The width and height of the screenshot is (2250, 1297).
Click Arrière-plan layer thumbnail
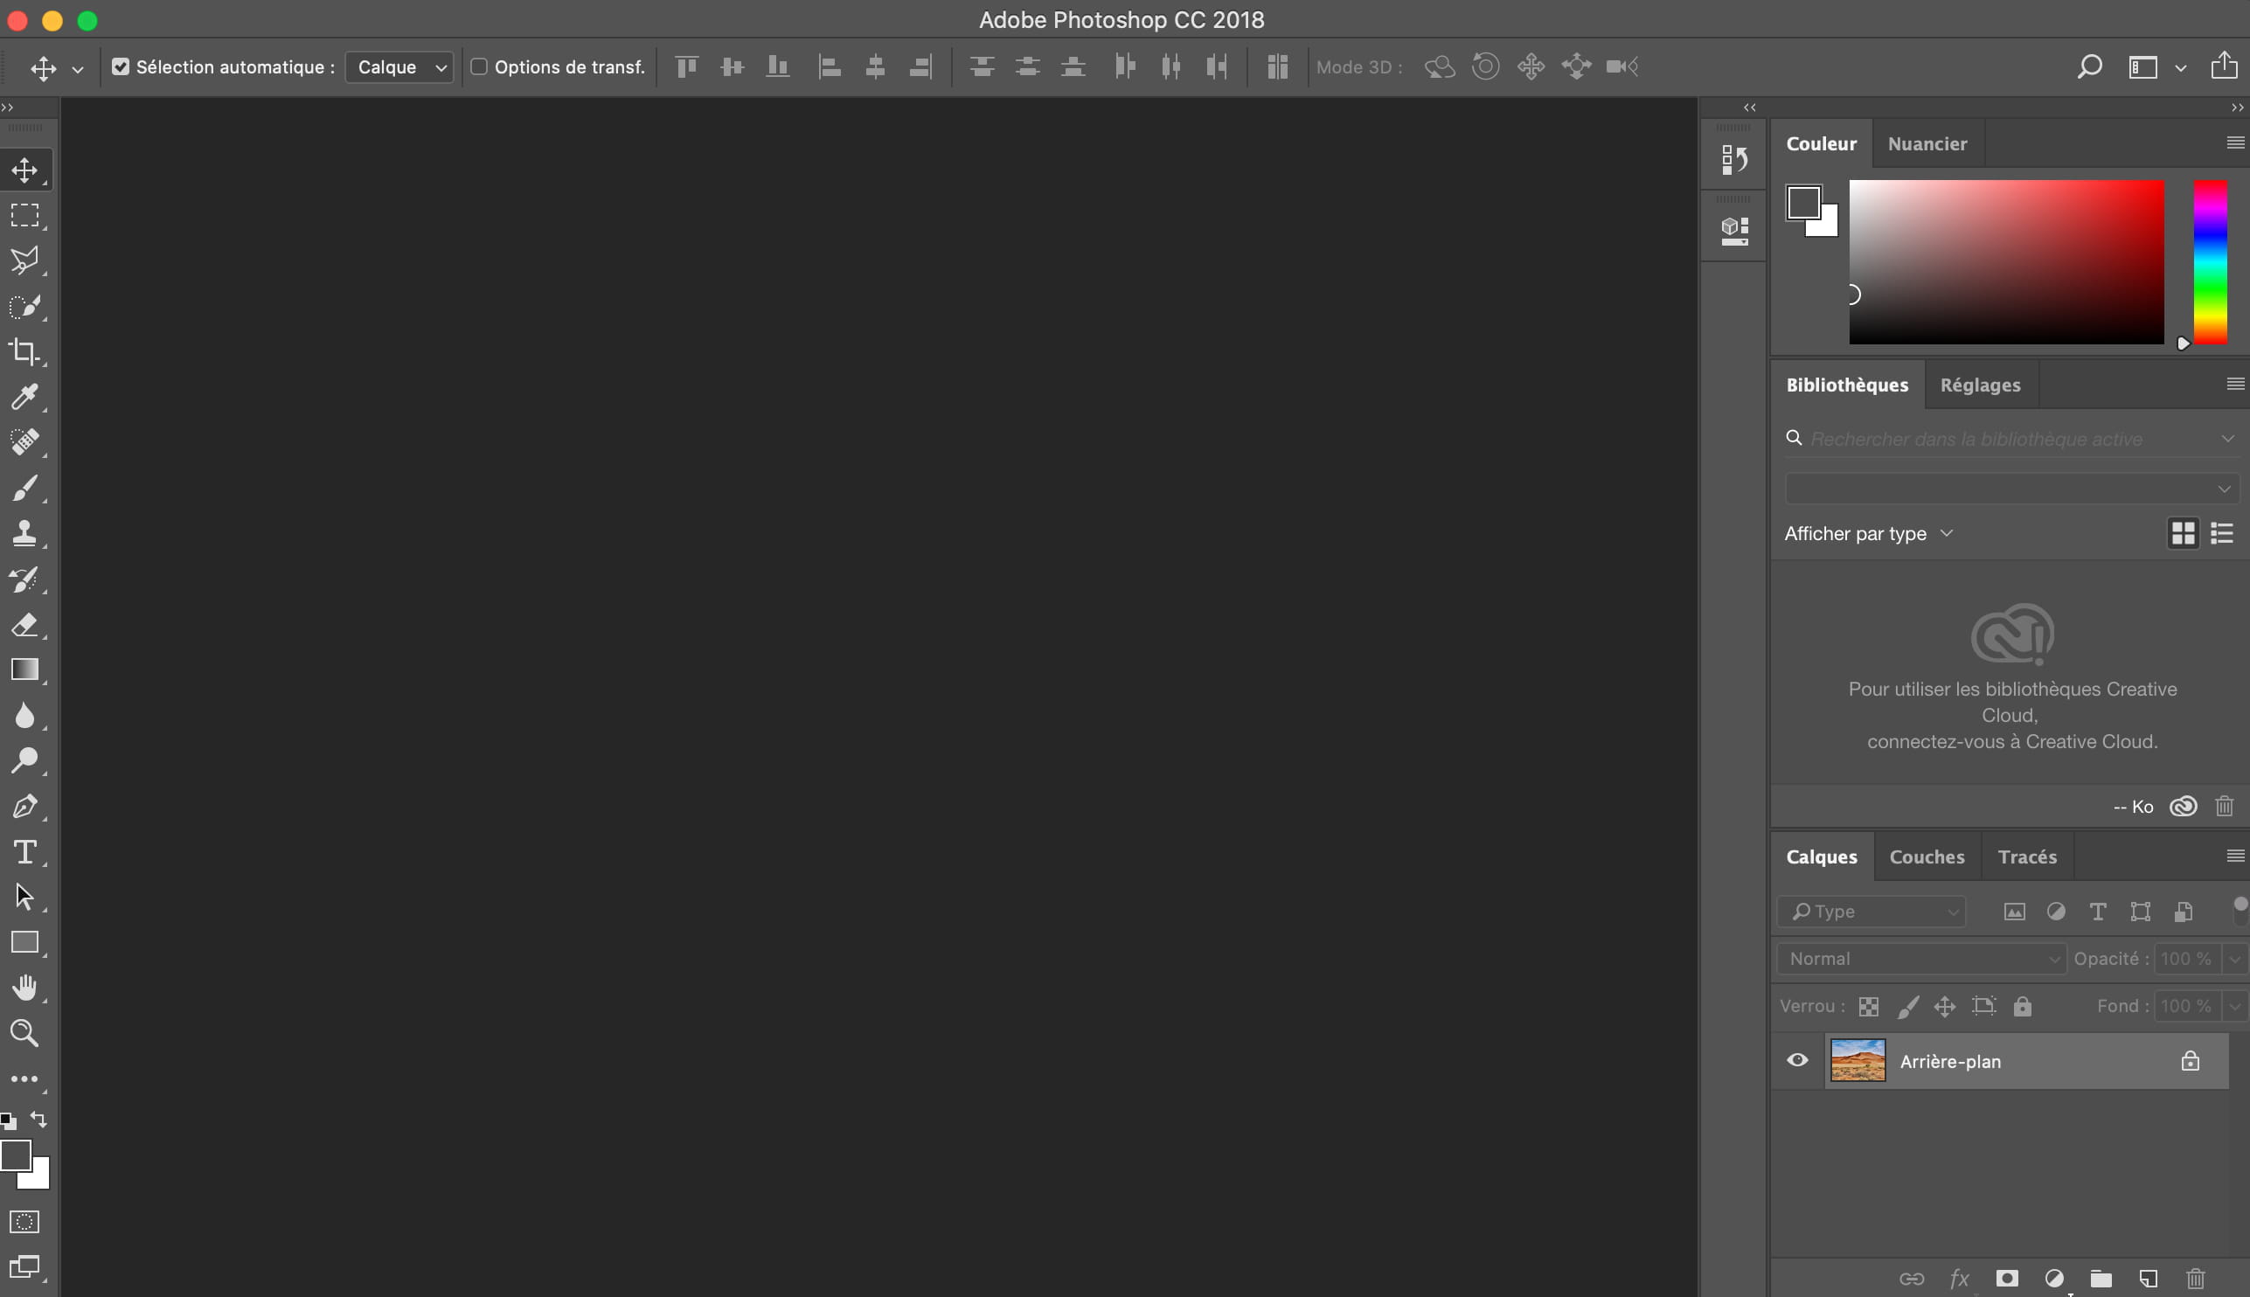(x=1856, y=1060)
